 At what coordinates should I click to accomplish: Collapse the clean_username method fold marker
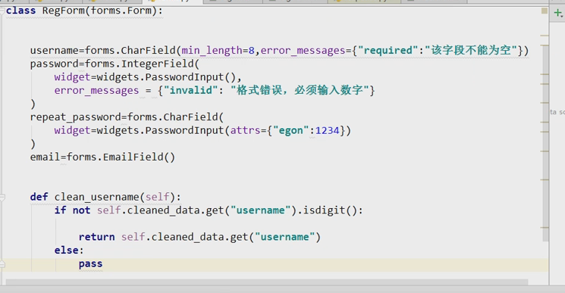click(2, 197)
